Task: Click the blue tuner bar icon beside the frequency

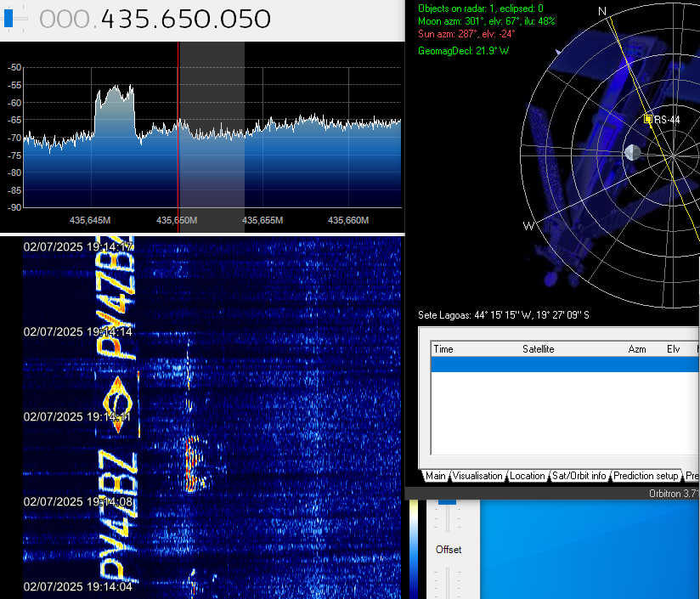Action: tap(8, 19)
